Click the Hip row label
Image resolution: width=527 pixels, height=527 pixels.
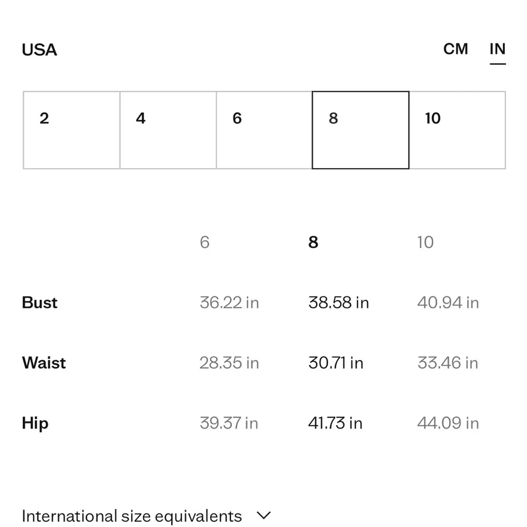coord(35,424)
